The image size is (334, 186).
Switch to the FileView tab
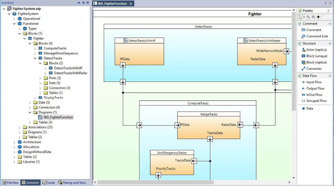point(10,183)
